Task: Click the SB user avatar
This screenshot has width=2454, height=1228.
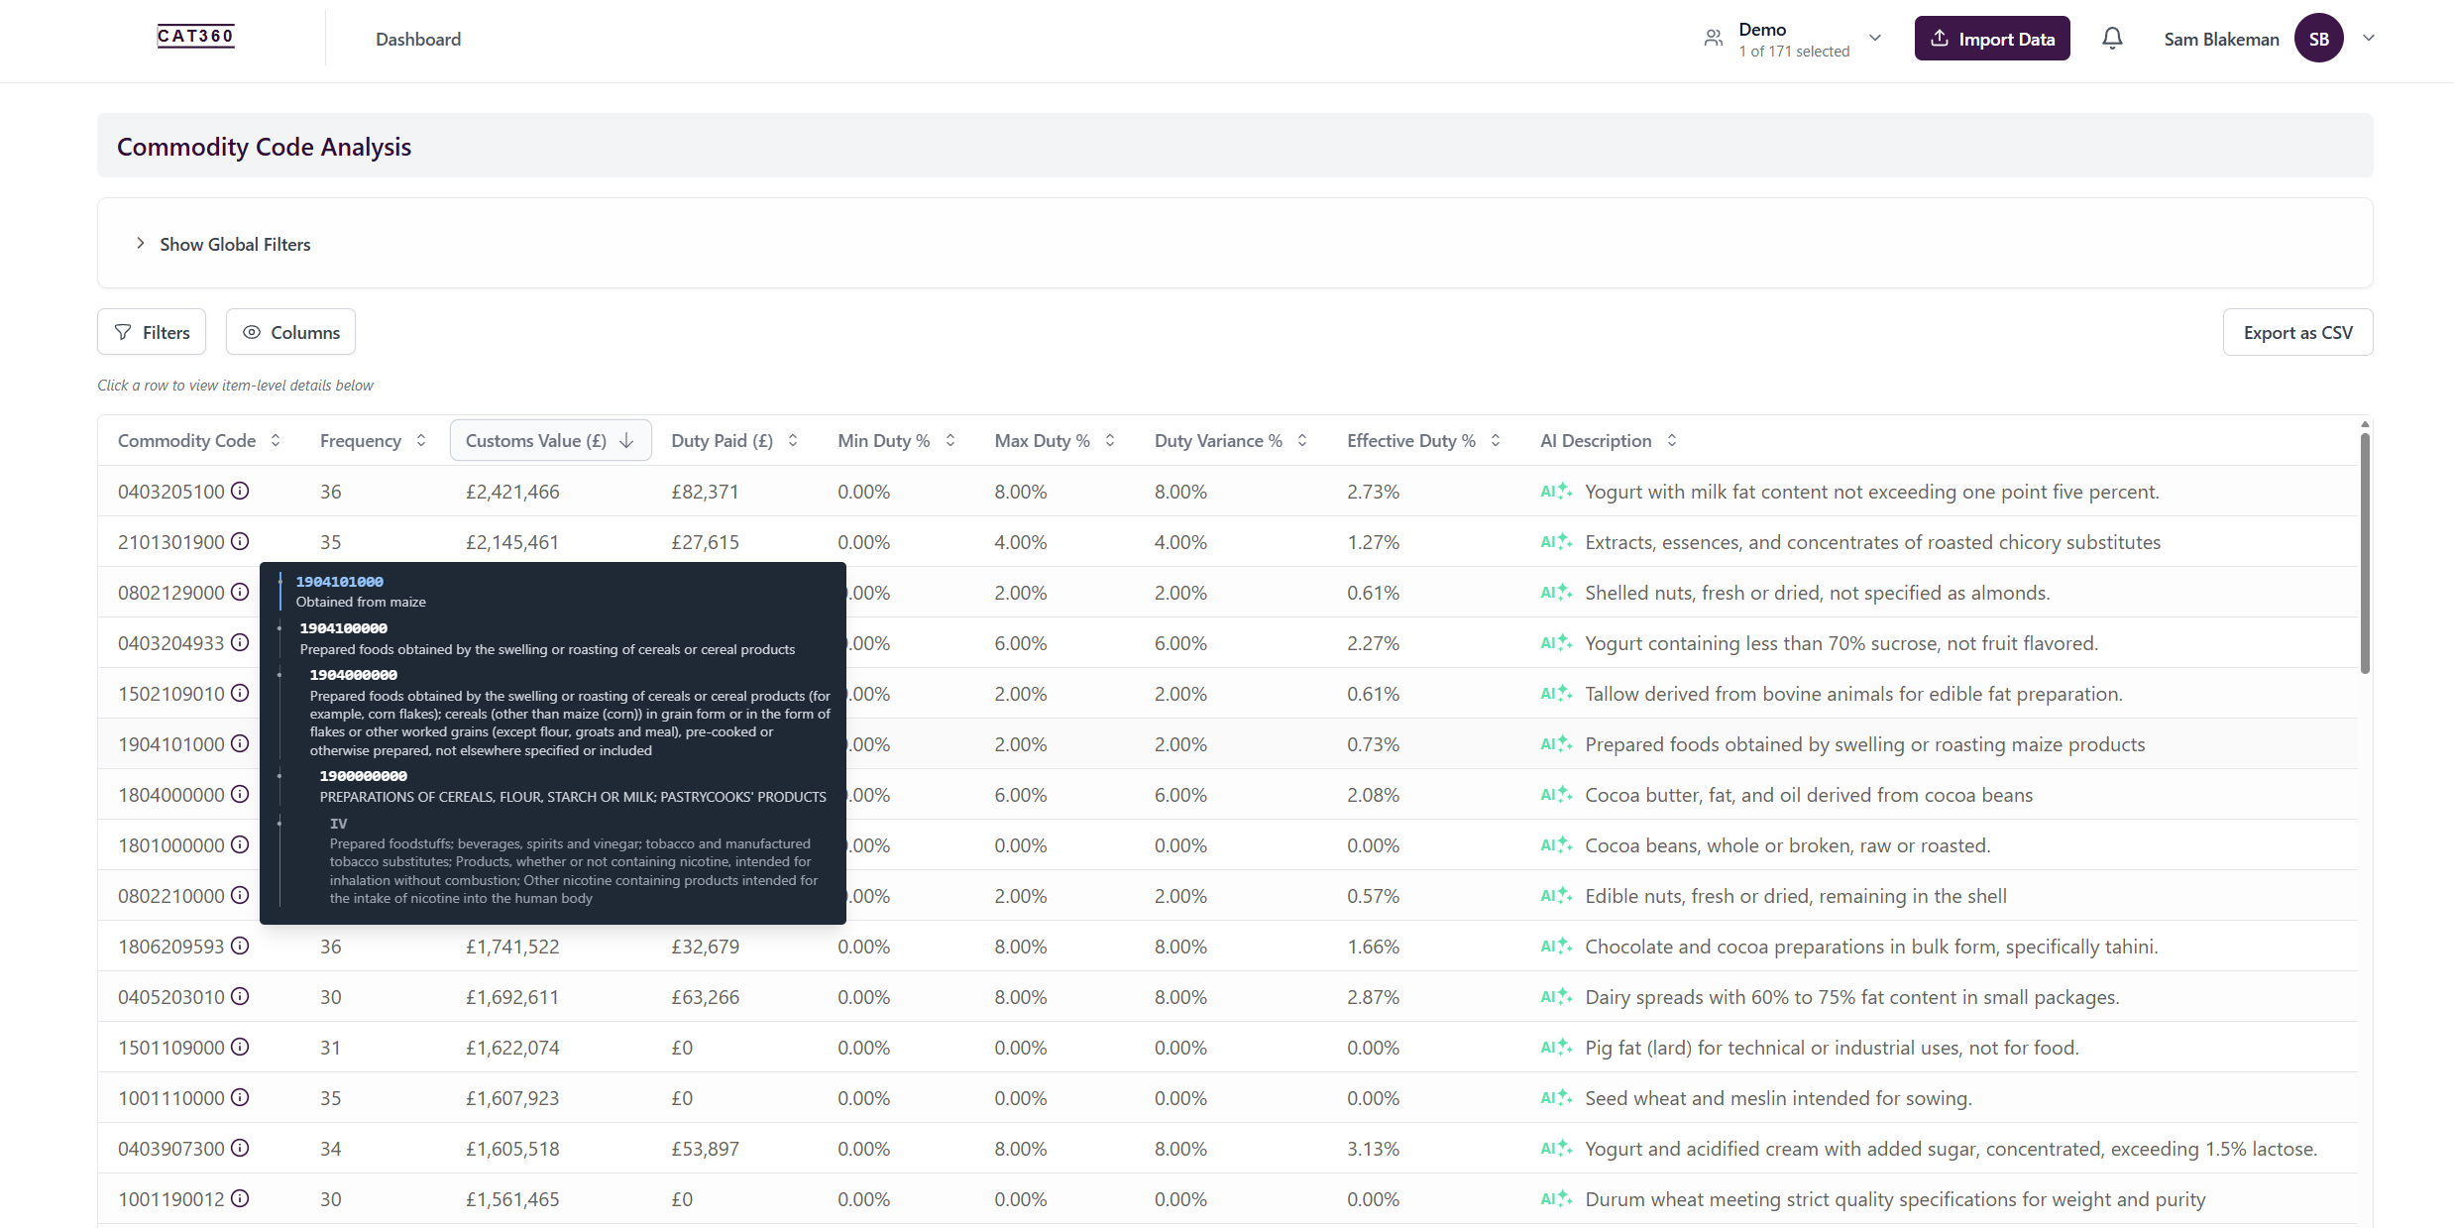Action: click(2318, 39)
